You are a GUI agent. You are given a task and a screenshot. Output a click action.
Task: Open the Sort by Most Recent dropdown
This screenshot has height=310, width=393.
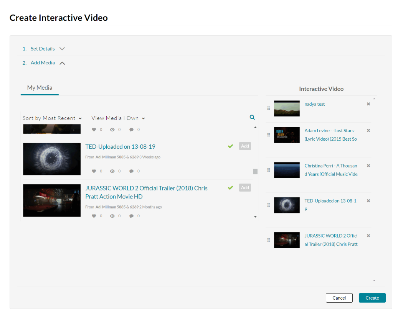(x=52, y=118)
